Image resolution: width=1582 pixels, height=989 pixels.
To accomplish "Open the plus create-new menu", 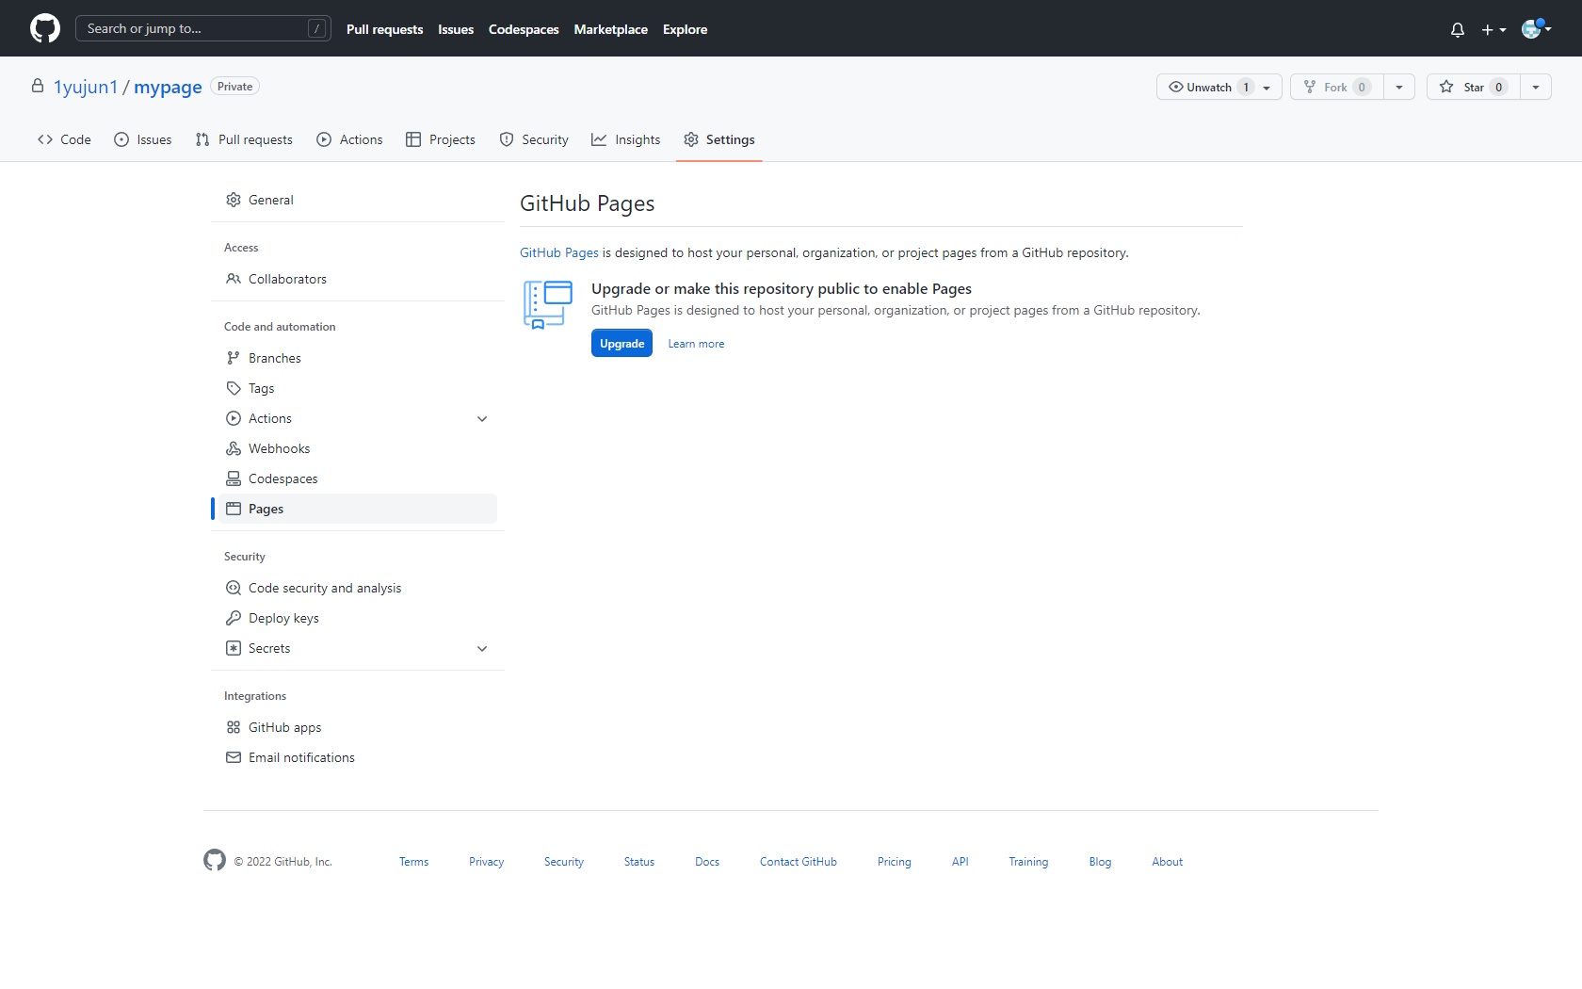I will click(x=1493, y=29).
